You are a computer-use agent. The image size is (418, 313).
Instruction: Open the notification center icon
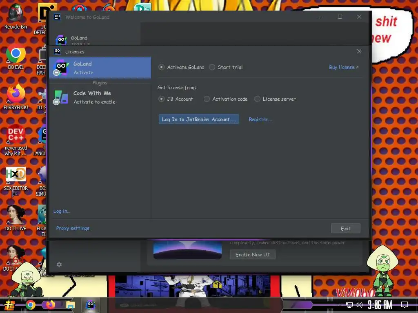(x=405, y=305)
